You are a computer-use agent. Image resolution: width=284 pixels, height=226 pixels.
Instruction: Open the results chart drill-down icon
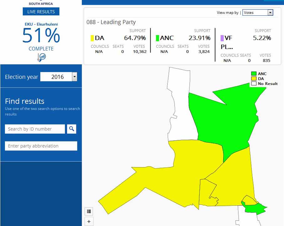click(41, 57)
